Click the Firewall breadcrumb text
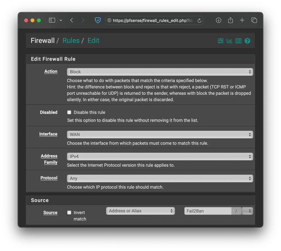The image size is (281, 251). point(43,41)
